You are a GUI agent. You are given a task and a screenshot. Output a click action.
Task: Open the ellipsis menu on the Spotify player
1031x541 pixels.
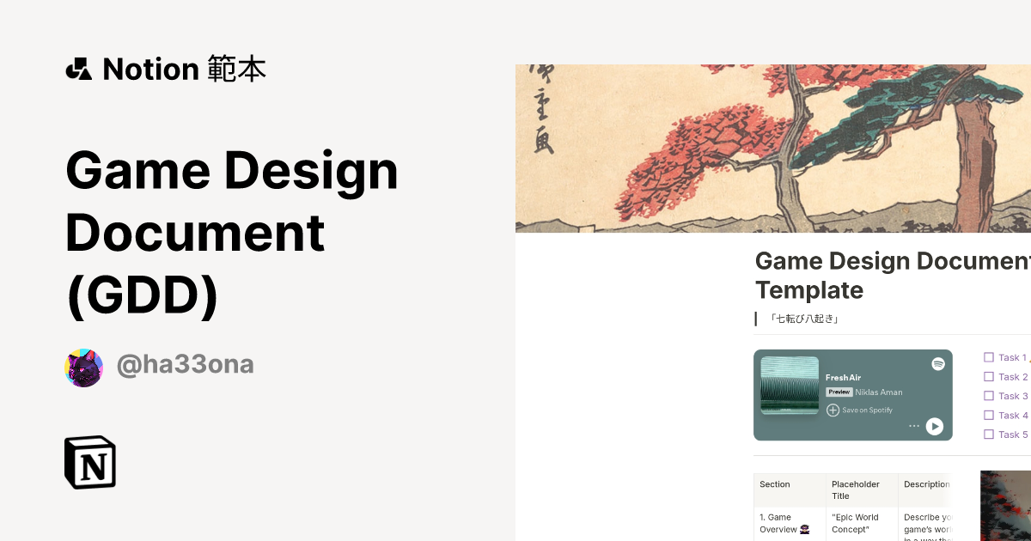[x=914, y=425]
